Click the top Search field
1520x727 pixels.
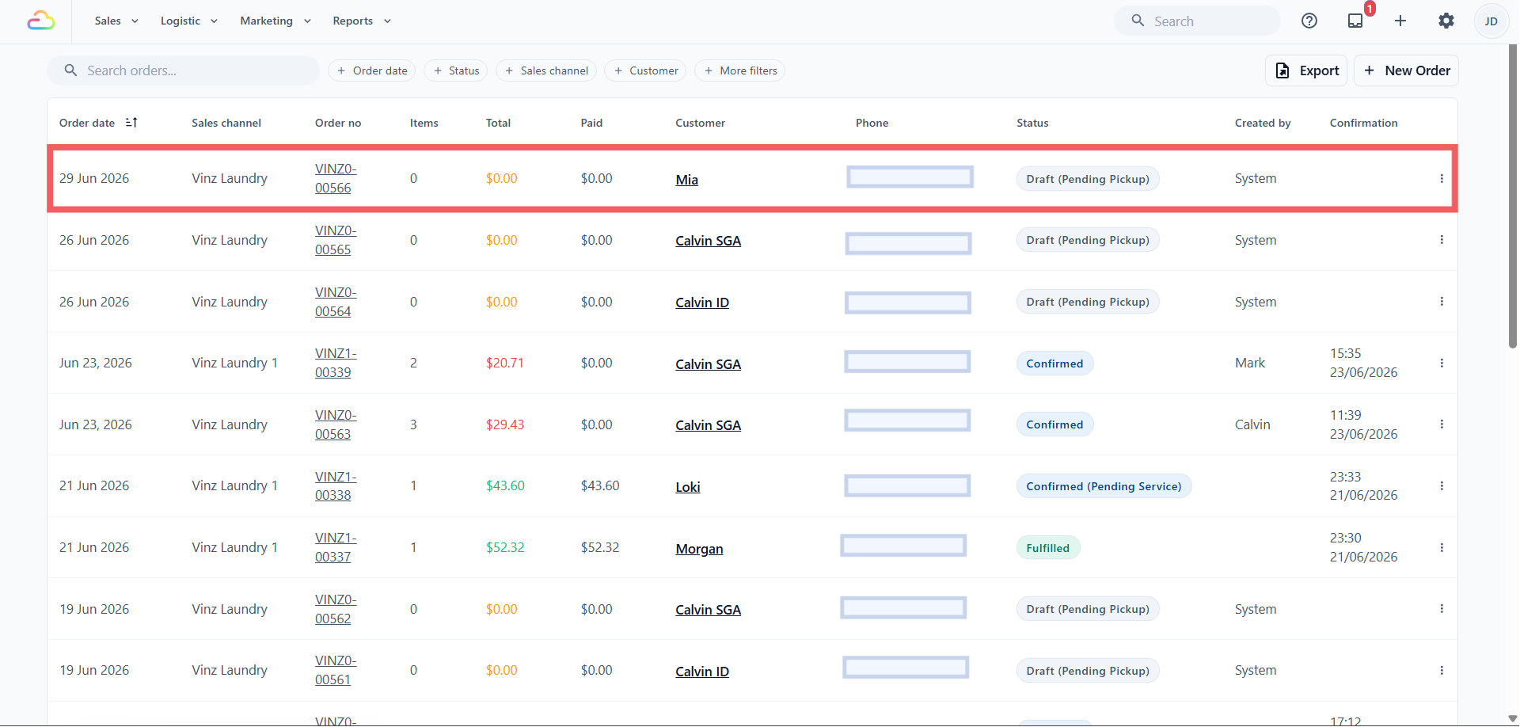coord(1197,21)
